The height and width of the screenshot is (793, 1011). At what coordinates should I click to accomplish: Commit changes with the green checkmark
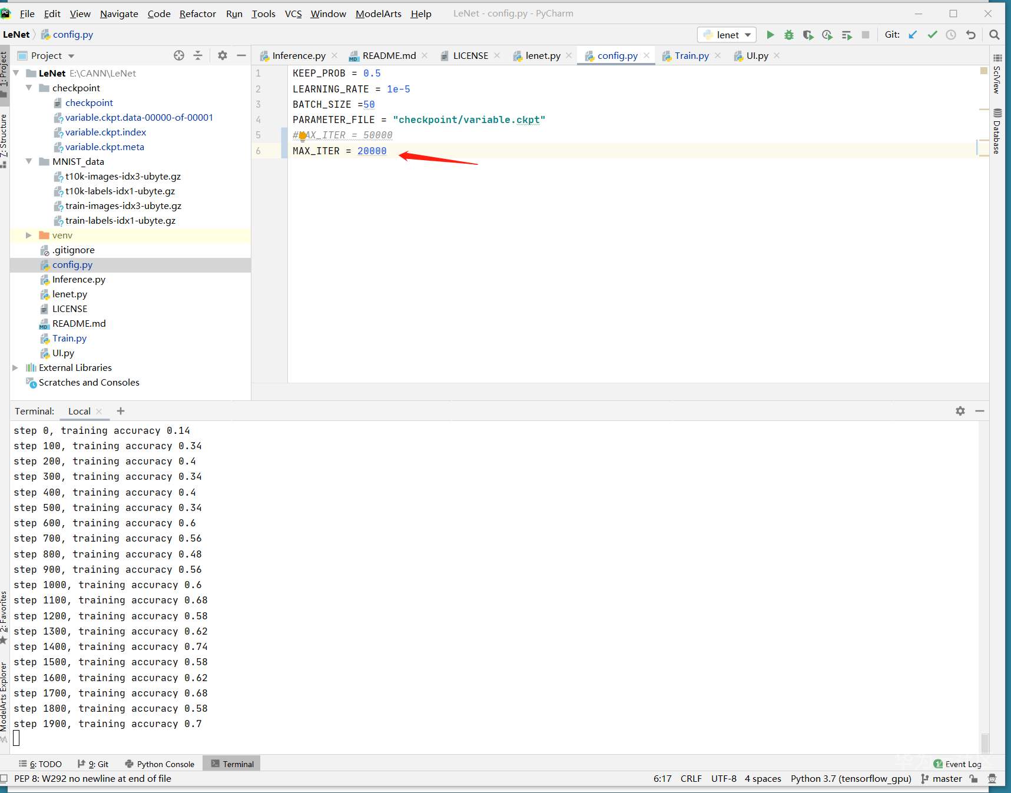click(x=932, y=35)
